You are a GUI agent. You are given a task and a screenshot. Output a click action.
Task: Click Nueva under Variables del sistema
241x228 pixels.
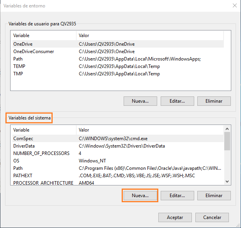coord(140,195)
